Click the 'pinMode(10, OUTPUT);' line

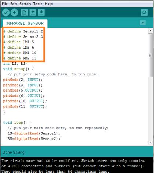[25, 101]
